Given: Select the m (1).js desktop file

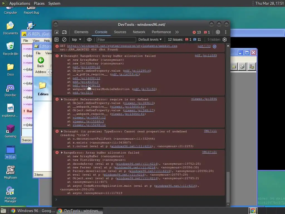Looking at the screenshot, I should (11, 152).
